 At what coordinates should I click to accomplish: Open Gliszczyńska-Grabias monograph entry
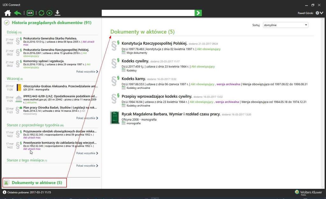point(60,86)
